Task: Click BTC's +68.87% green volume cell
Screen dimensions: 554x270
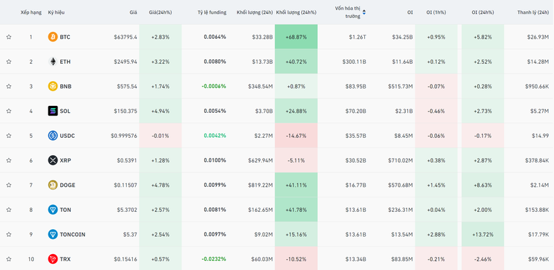Action: [x=296, y=37]
